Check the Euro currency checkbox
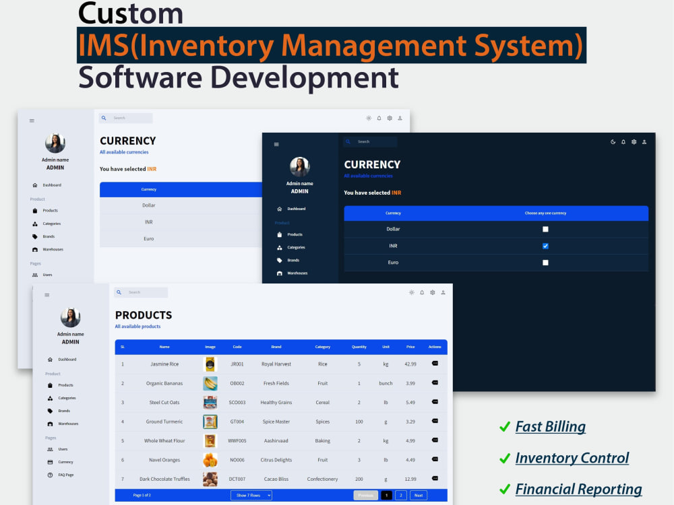The height and width of the screenshot is (505, 674). click(x=545, y=263)
